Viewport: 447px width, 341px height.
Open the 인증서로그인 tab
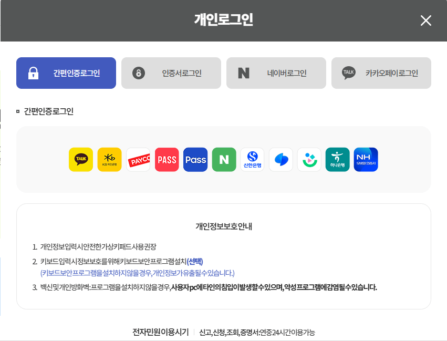[171, 73]
